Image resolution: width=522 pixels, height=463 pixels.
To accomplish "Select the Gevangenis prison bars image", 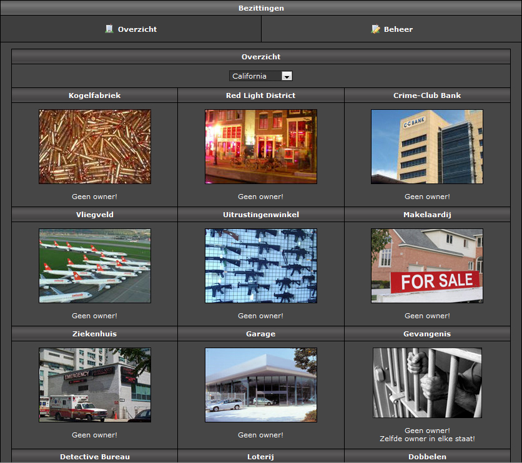I will point(427,383).
